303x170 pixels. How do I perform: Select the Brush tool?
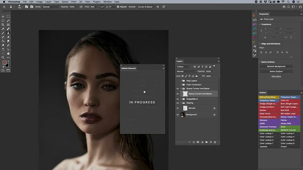tap(3, 33)
